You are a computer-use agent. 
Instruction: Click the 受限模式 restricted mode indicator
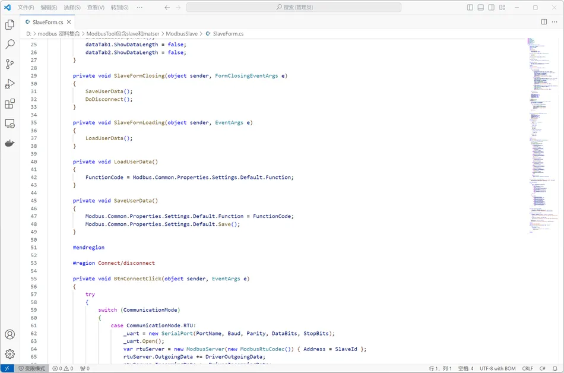click(x=32, y=368)
